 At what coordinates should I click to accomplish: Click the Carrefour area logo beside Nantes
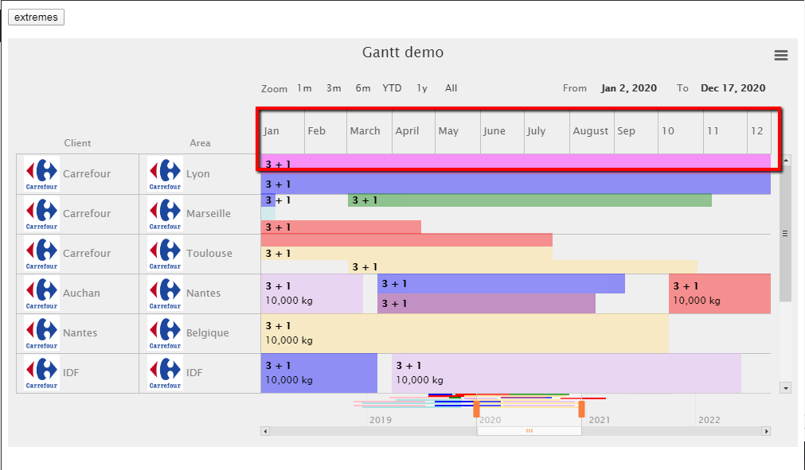(x=164, y=293)
